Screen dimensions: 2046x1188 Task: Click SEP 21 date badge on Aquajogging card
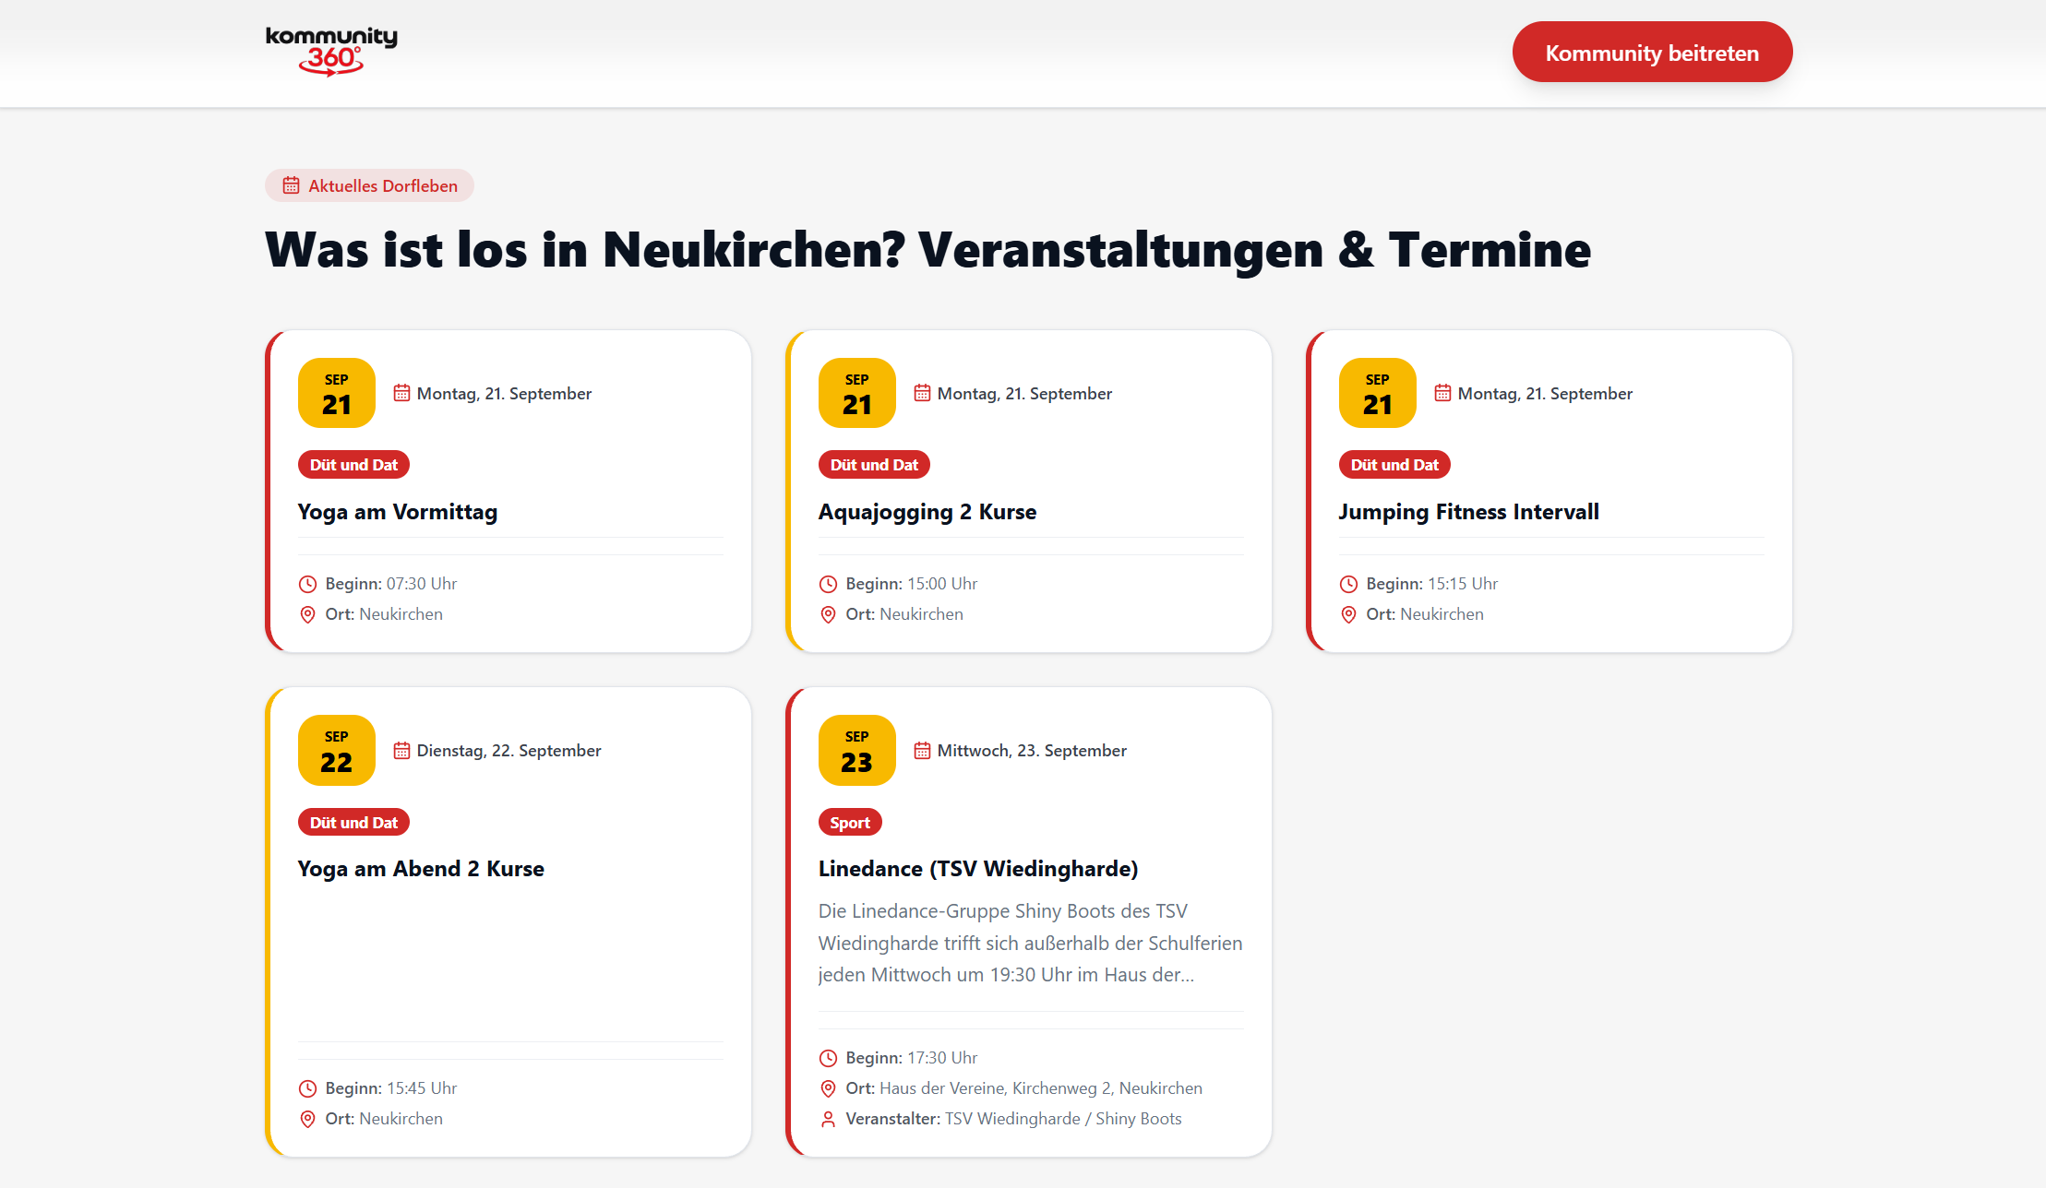(857, 393)
